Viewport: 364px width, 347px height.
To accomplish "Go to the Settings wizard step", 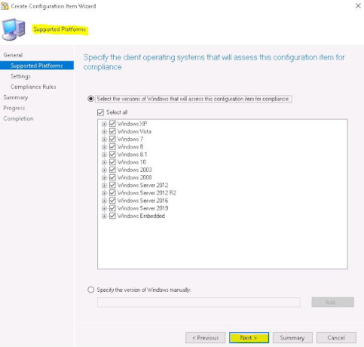I will (20, 76).
